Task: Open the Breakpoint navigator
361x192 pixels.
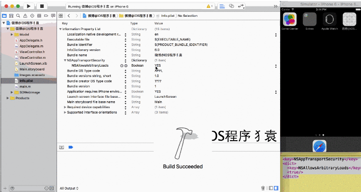Action: click(x=46, y=16)
